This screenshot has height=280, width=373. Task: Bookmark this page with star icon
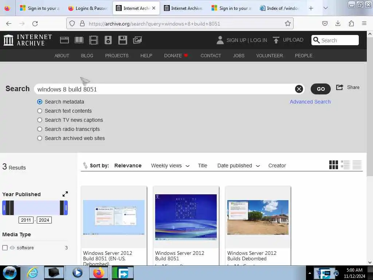[288, 23]
